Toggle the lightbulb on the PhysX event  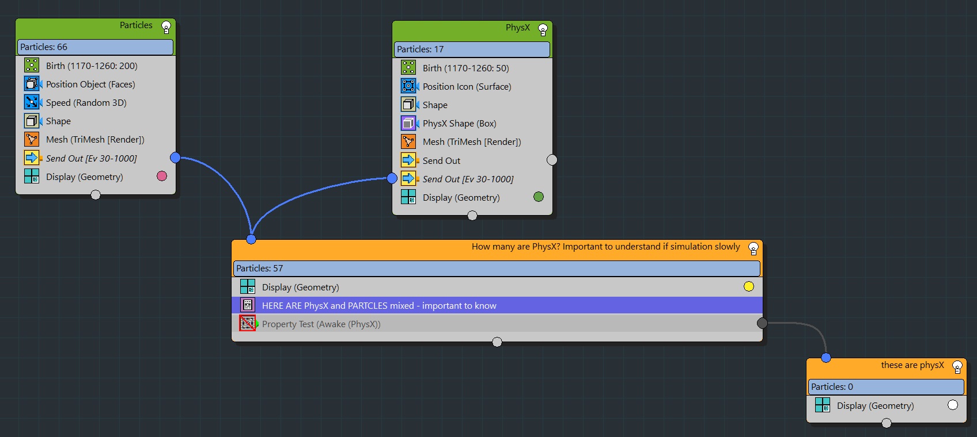tap(543, 29)
